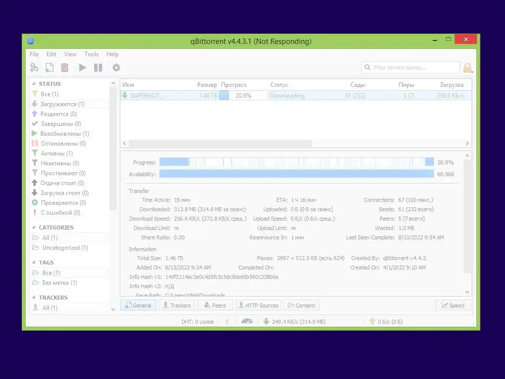Viewport: 505px width, 379px height.
Task: Click the Availability bar
Action: tap(296, 174)
